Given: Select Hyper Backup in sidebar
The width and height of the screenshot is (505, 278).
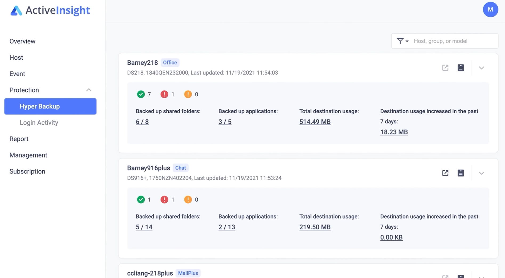Looking at the screenshot, I should [x=50, y=106].
